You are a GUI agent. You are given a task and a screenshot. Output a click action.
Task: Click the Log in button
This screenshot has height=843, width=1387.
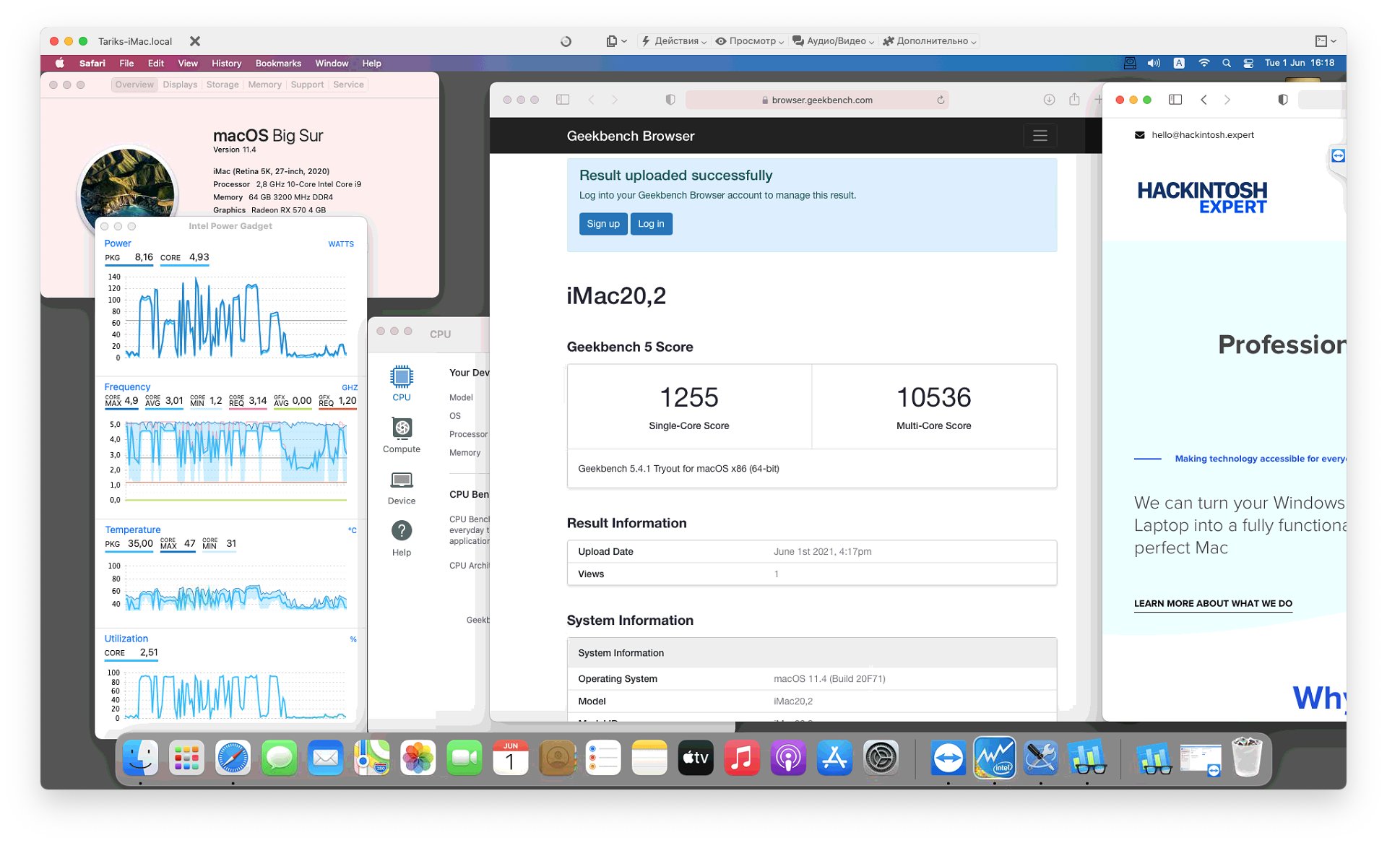[x=651, y=224]
